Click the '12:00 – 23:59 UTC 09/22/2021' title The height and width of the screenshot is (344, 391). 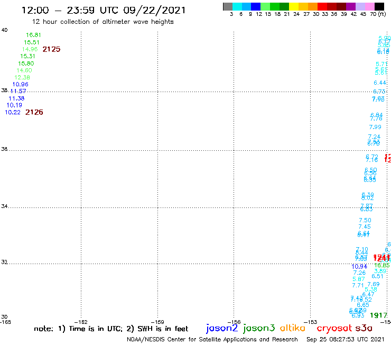(104, 11)
